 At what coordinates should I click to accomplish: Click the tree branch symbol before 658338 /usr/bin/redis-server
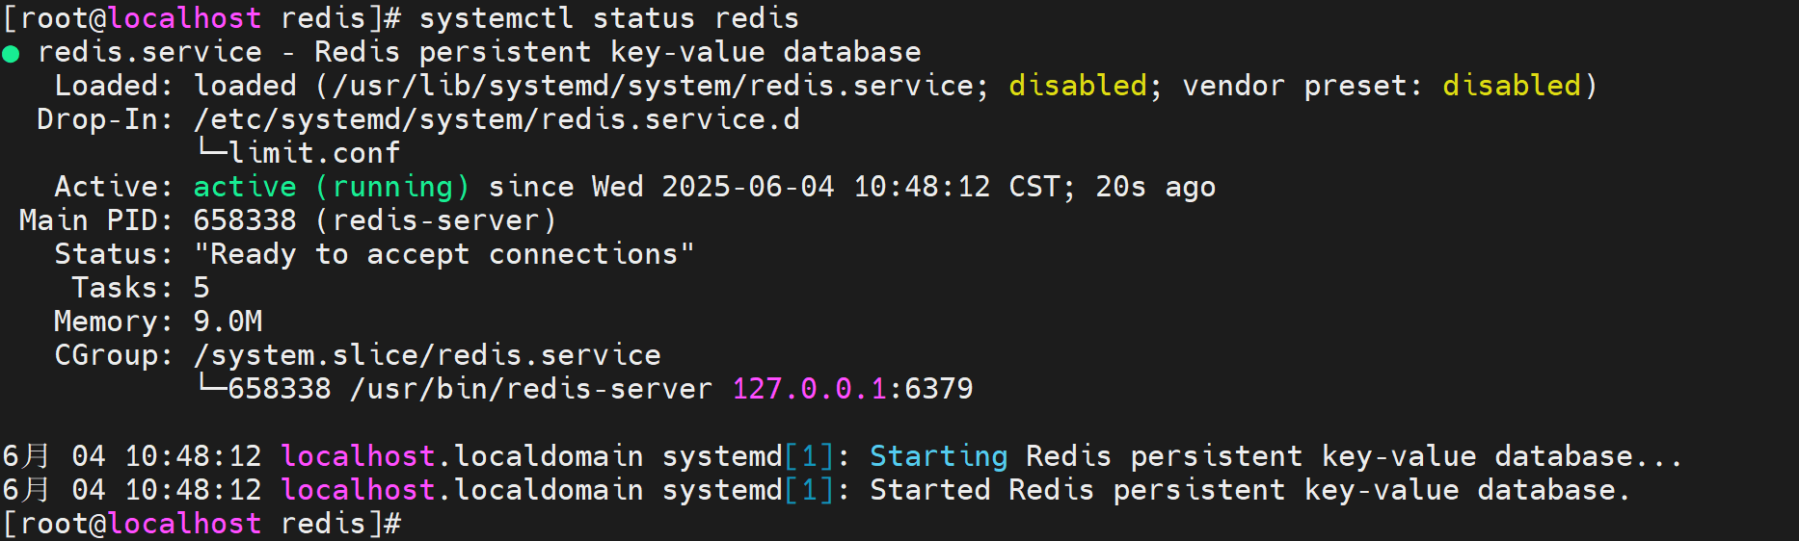pyautogui.click(x=211, y=385)
